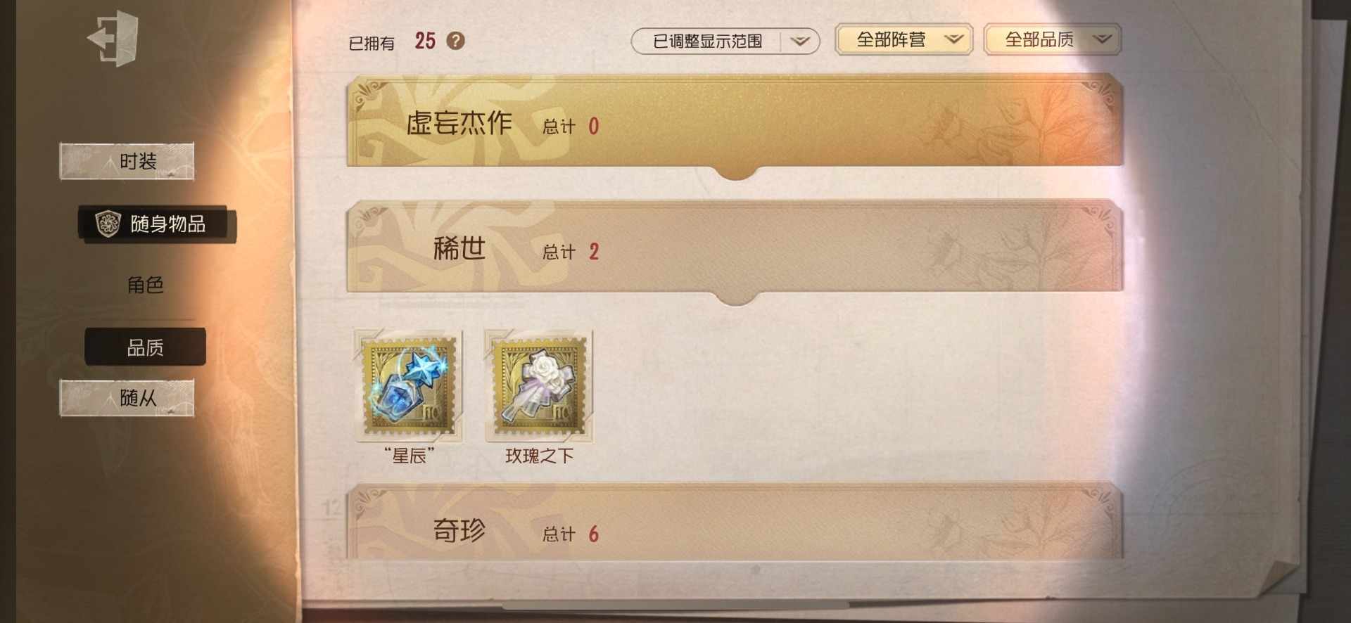This screenshot has width=1351, height=623.
Task: Switch to the 随从 tab
Action: pos(127,398)
